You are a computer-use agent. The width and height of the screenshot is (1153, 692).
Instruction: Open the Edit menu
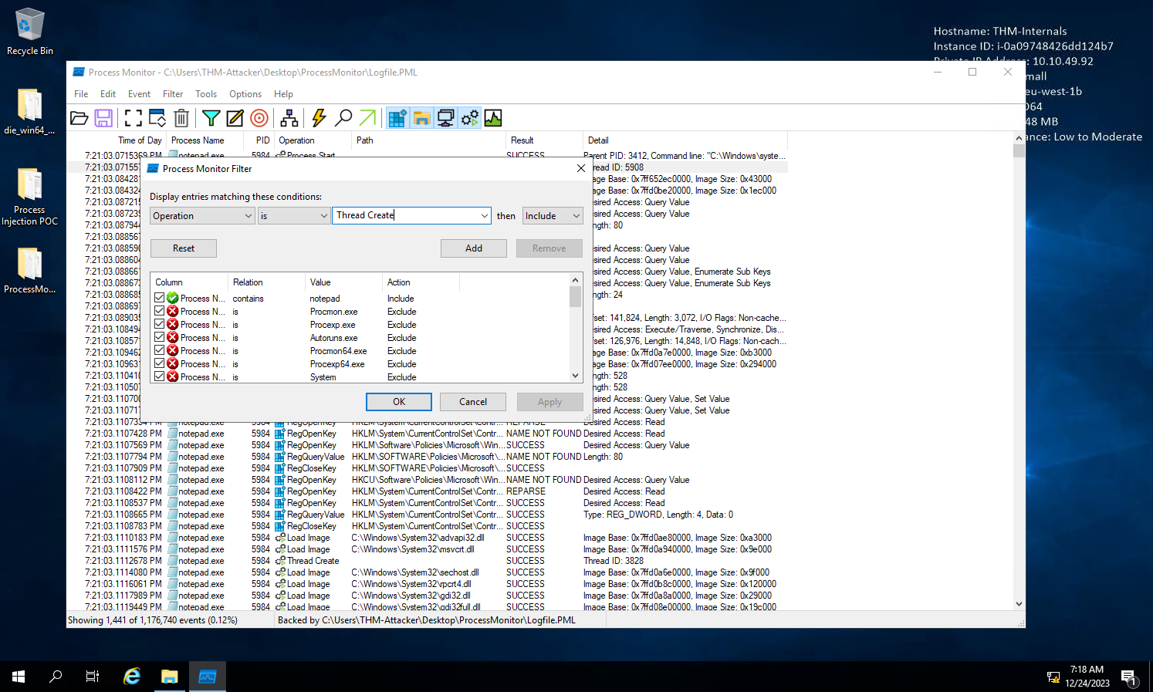[108, 94]
